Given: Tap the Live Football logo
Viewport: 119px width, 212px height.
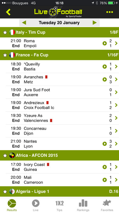Looking at the screenshot, I should [58, 12].
